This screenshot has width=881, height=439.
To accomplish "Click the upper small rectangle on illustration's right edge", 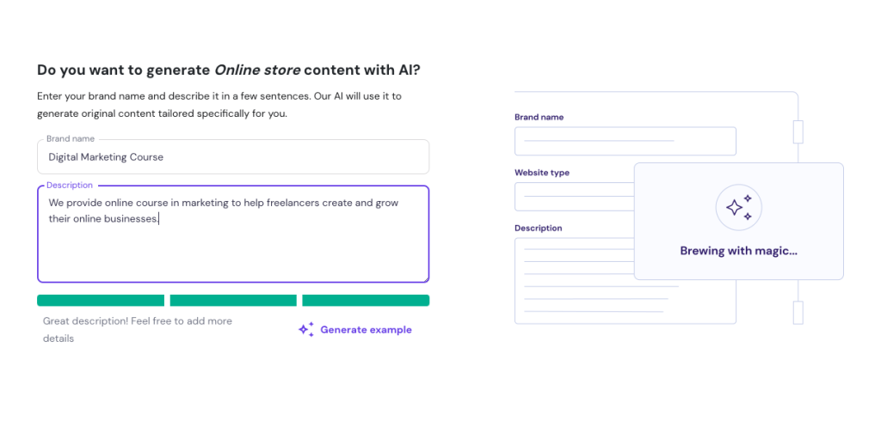I will click(x=798, y=131).
